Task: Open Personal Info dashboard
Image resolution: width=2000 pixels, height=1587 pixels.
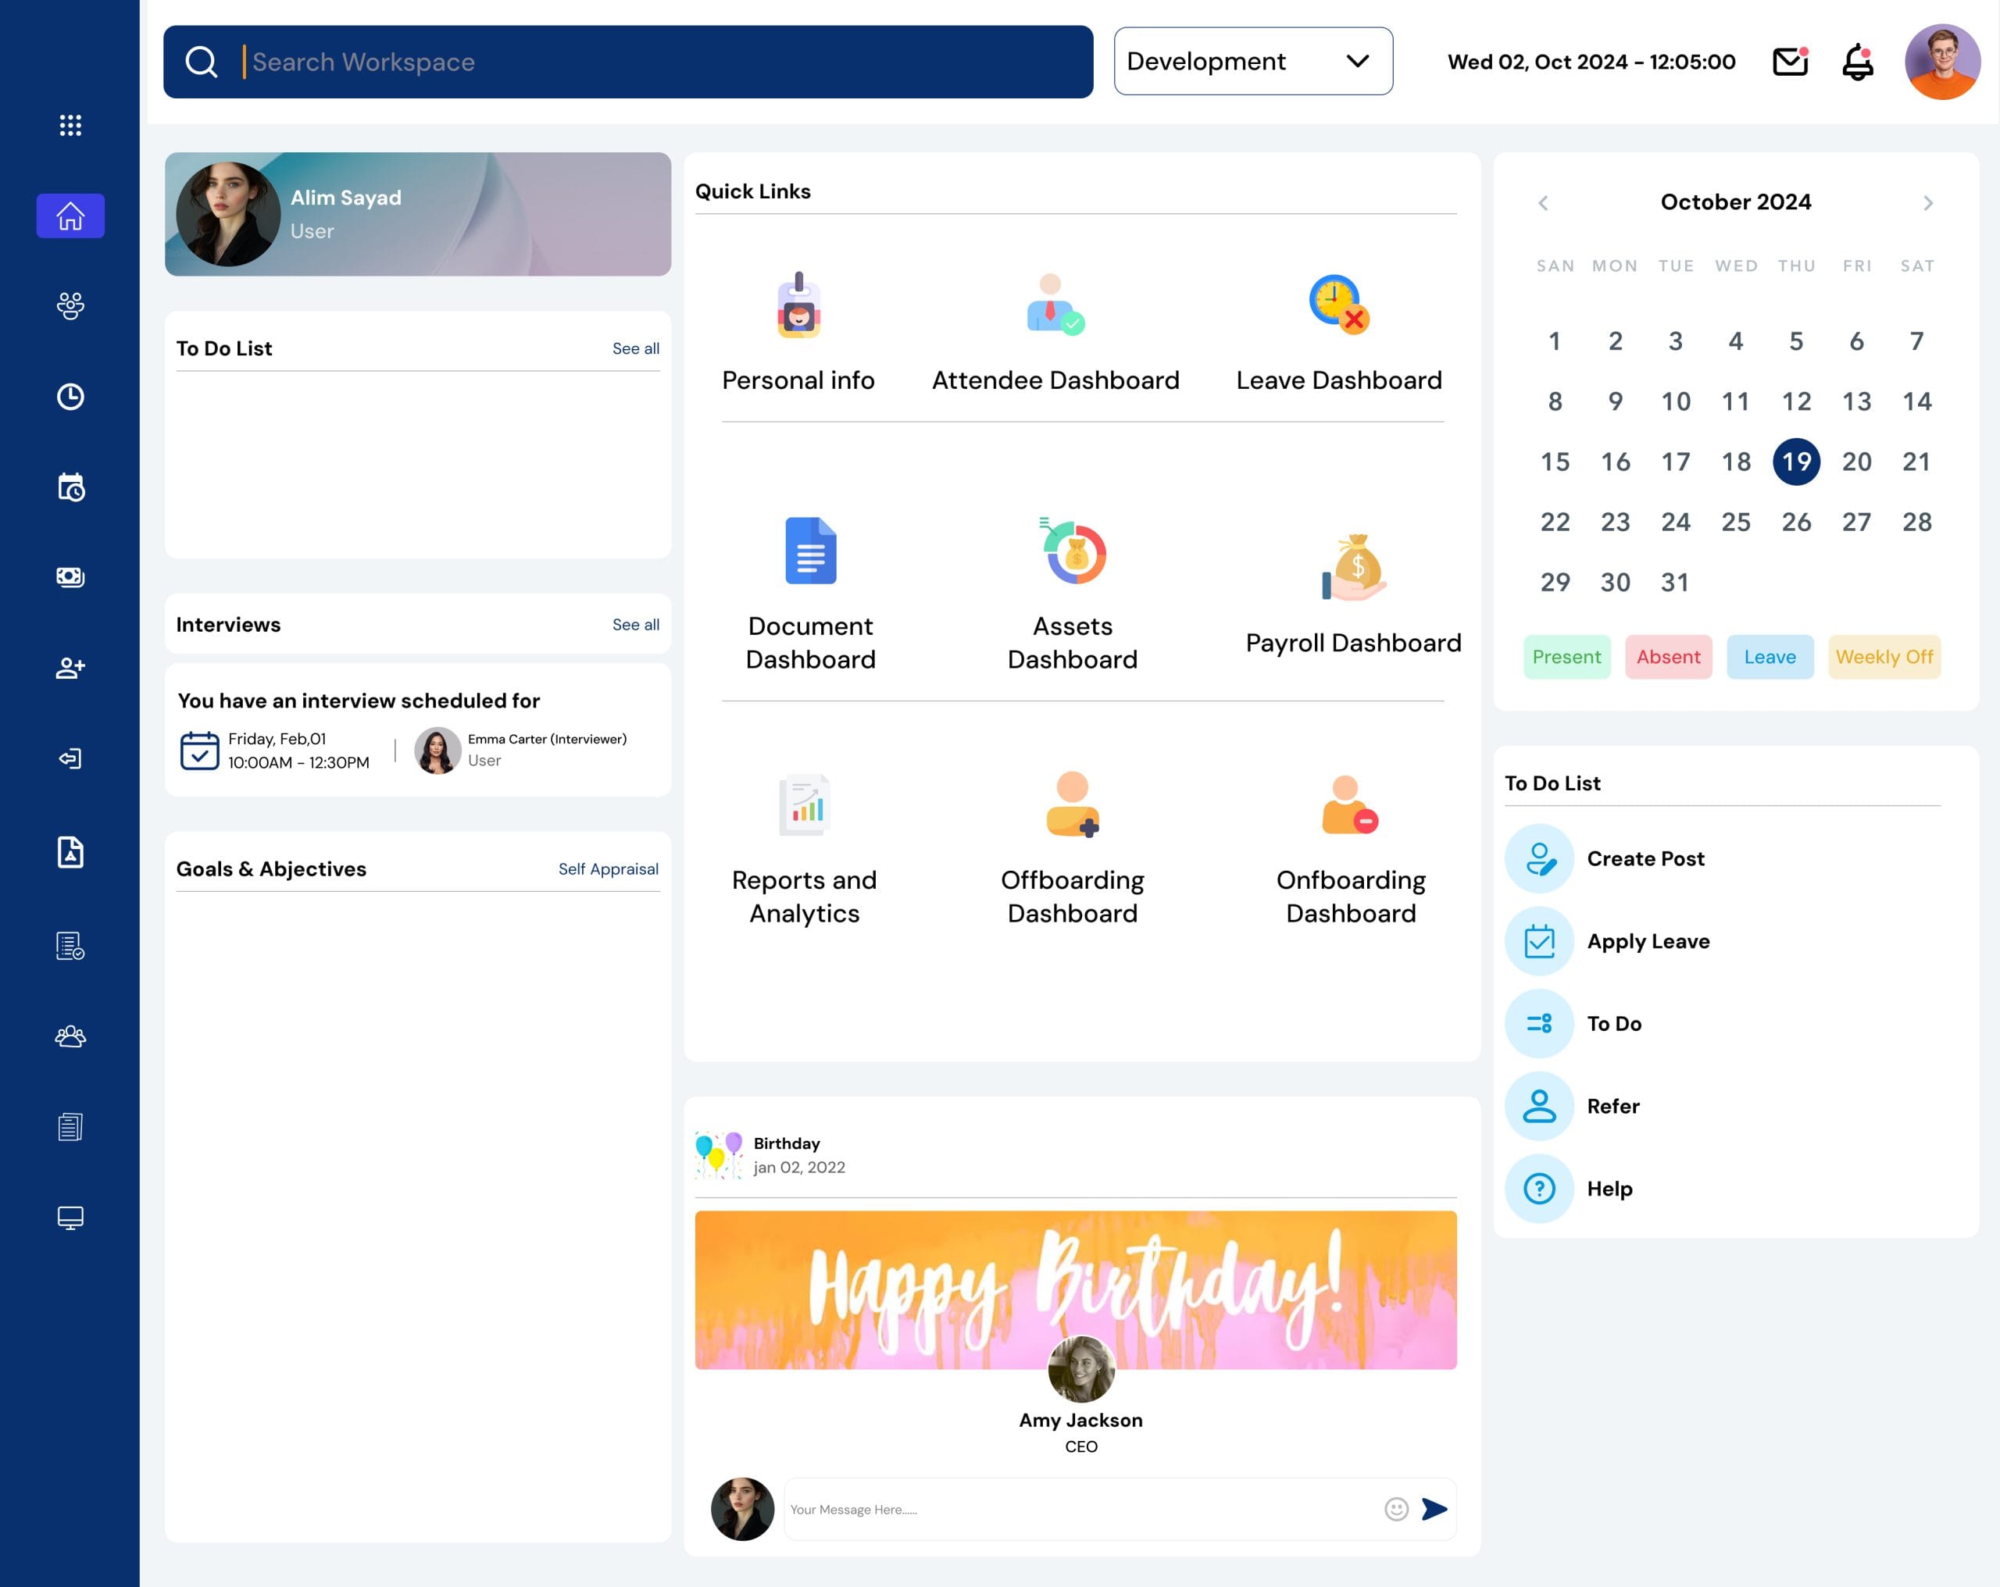Action: [797, 331]
